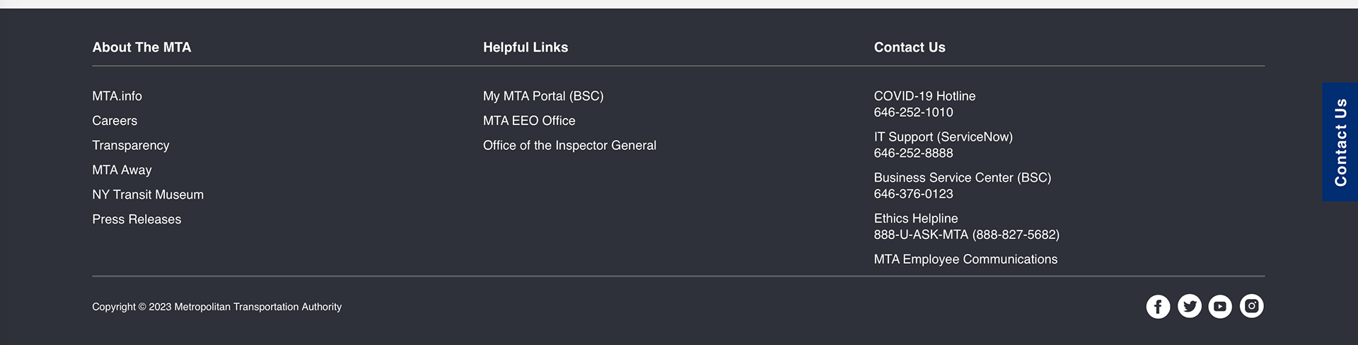Open the vertical Contact Us side tab

click(x=1340, y=142)
